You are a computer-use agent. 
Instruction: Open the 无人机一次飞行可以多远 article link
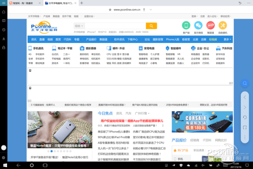(113, 148)
